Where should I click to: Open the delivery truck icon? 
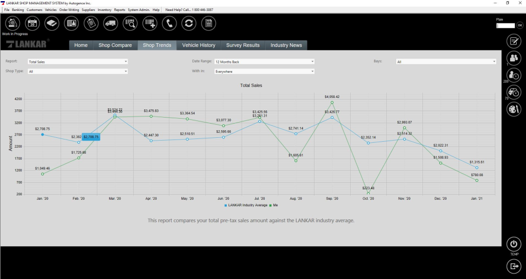(111, 24)
